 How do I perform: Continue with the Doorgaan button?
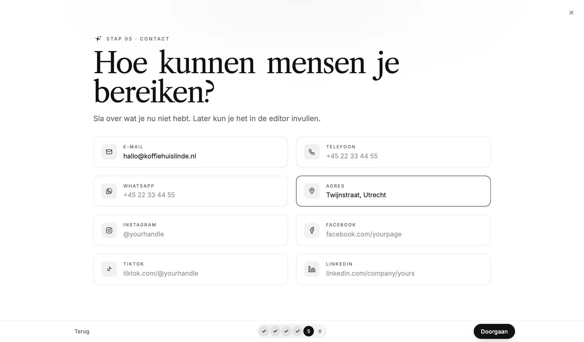494,331
